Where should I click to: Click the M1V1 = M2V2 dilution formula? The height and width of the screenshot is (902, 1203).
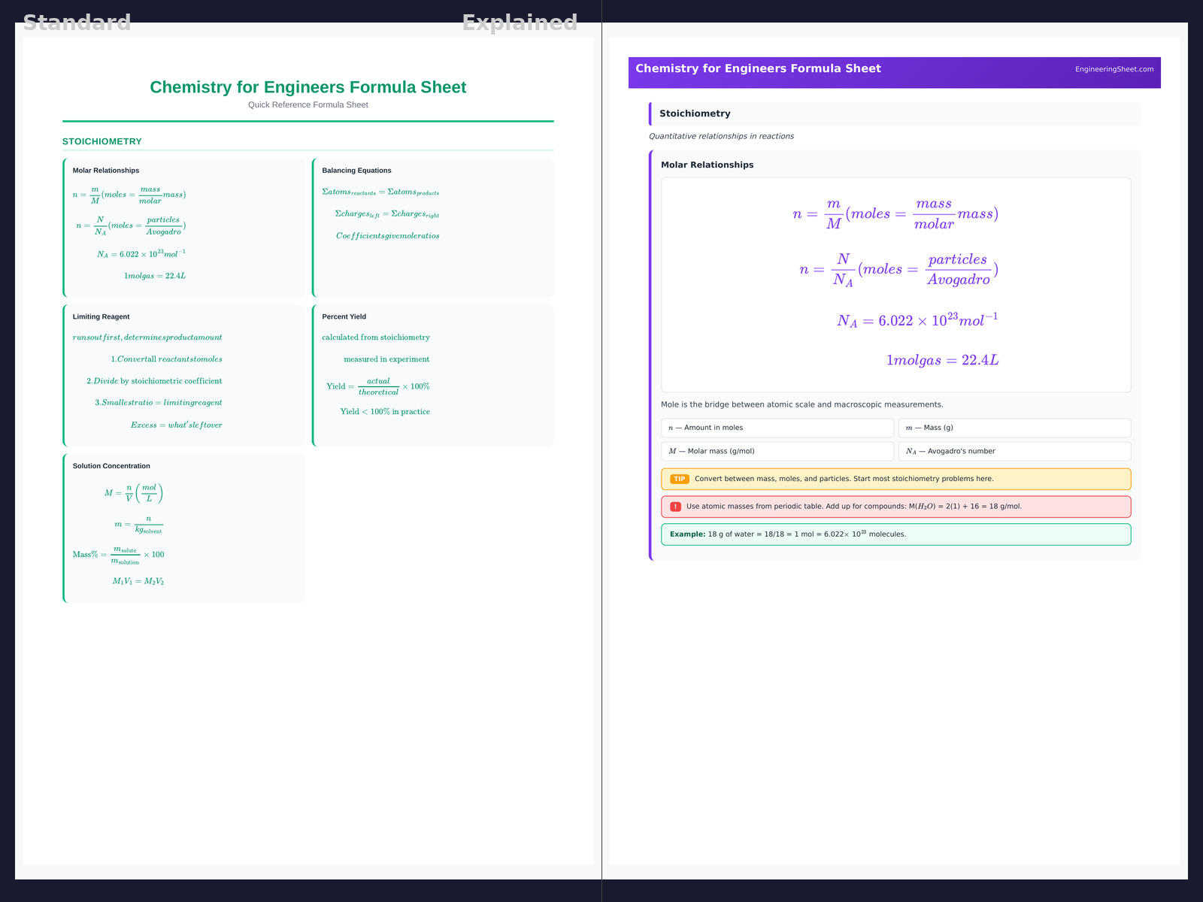click(138, 581)
